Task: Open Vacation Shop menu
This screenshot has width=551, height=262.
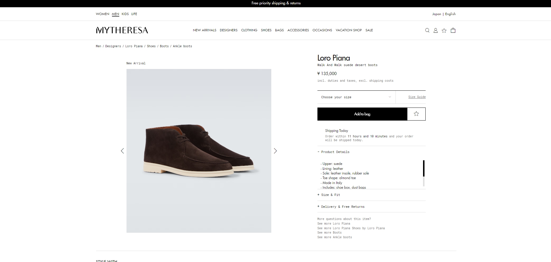Action: click(349, 30)
